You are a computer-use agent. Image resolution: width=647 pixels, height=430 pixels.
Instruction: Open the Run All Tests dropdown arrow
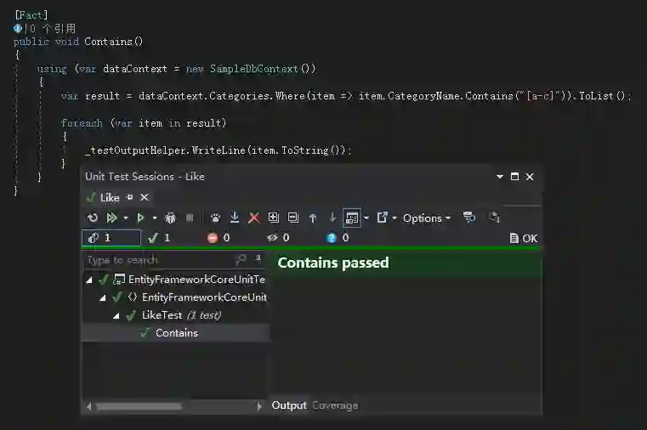coord(126,218)
